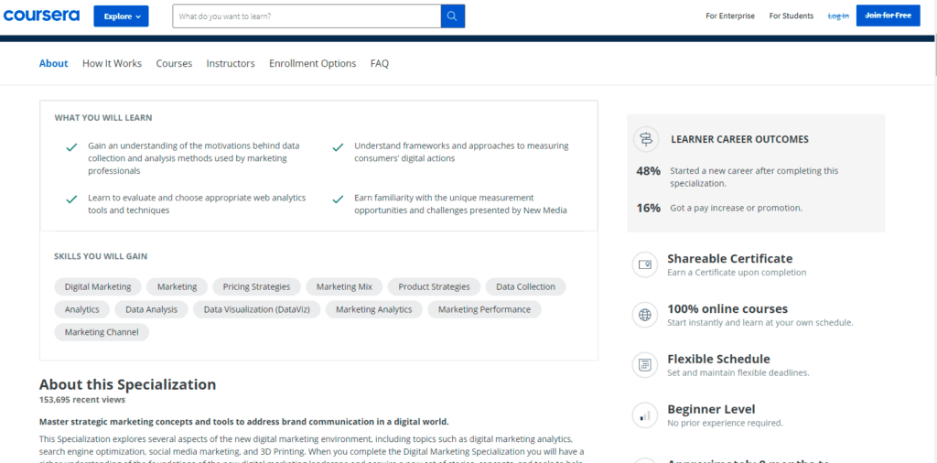This screenshot has height=463, width=937.
Task: Click the Coursera logo
Action: [40, 16]
